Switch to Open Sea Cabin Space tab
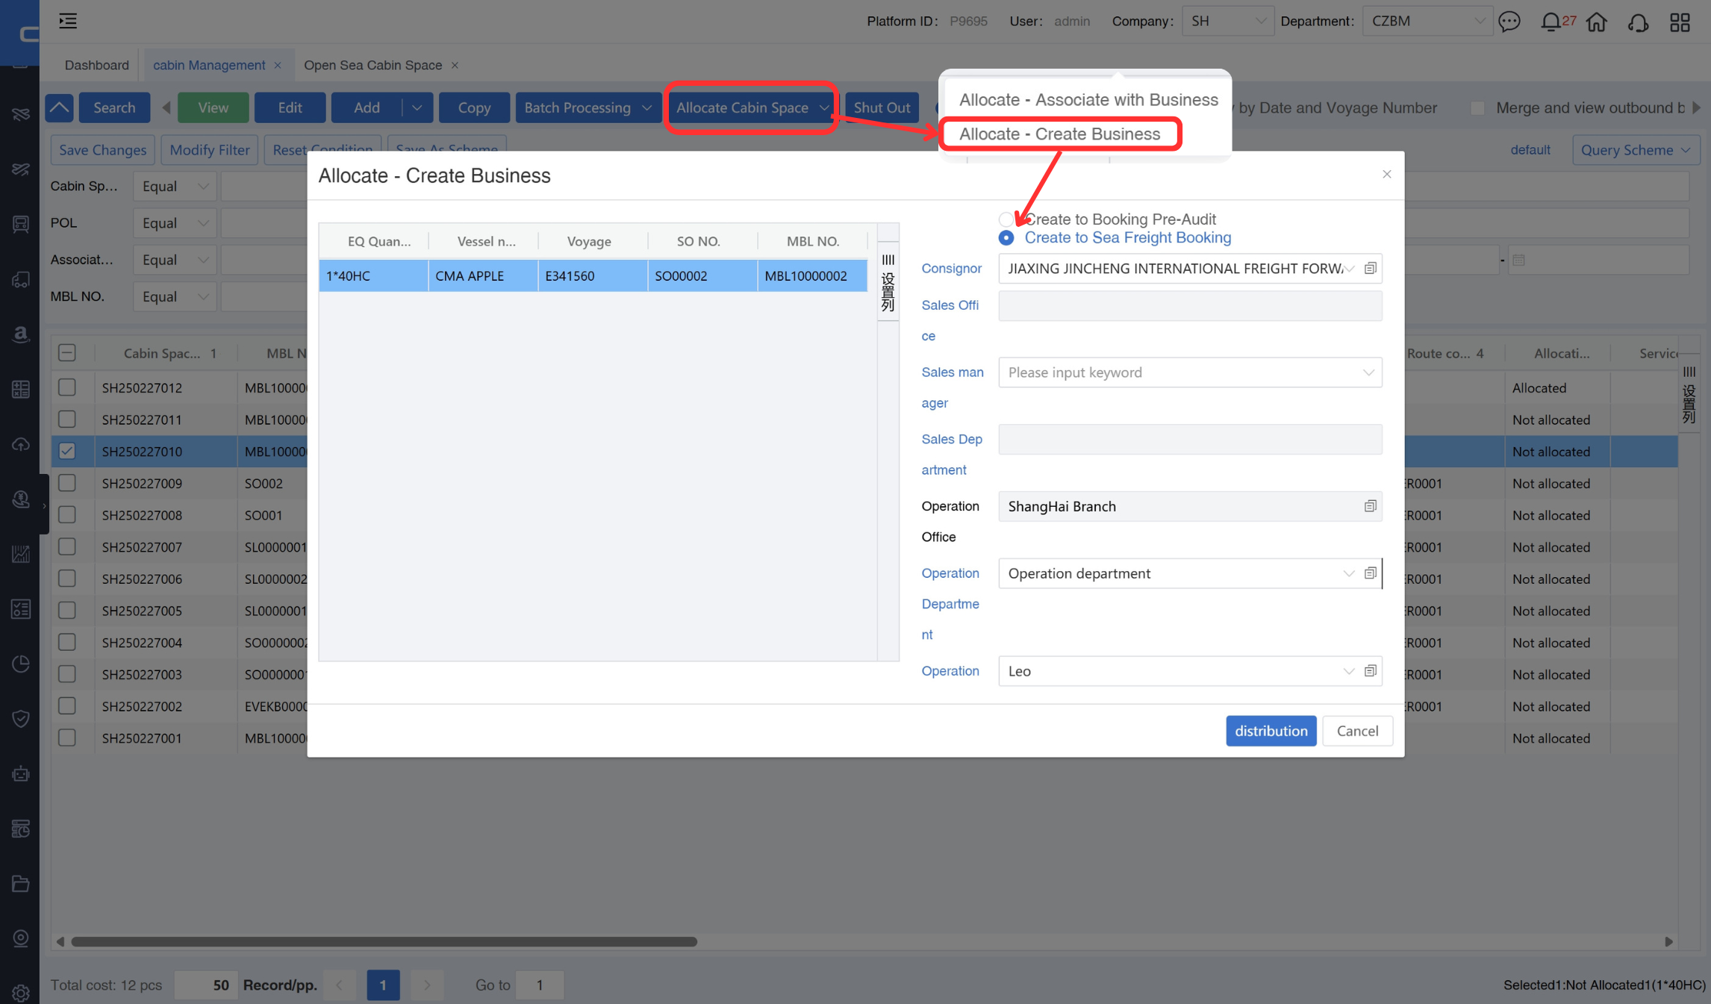This screenshot has height=1004, width=1711. 373,65
